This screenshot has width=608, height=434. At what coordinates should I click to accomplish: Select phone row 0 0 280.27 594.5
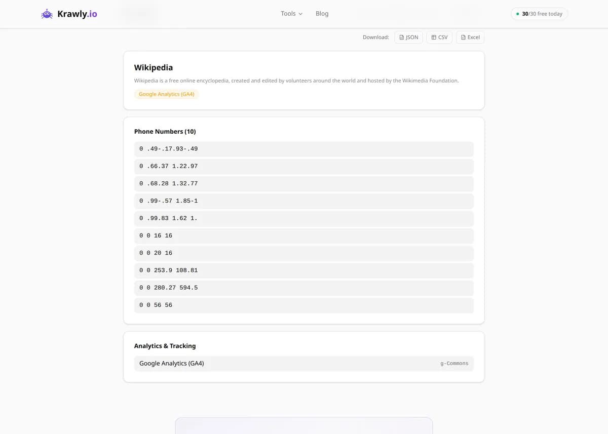tap(304, 288)
